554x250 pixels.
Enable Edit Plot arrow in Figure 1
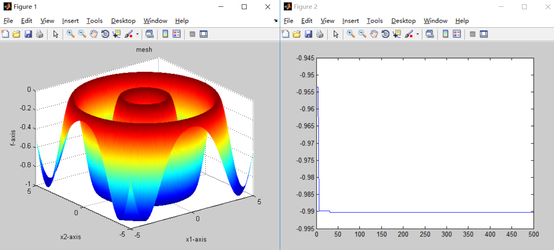56,34
